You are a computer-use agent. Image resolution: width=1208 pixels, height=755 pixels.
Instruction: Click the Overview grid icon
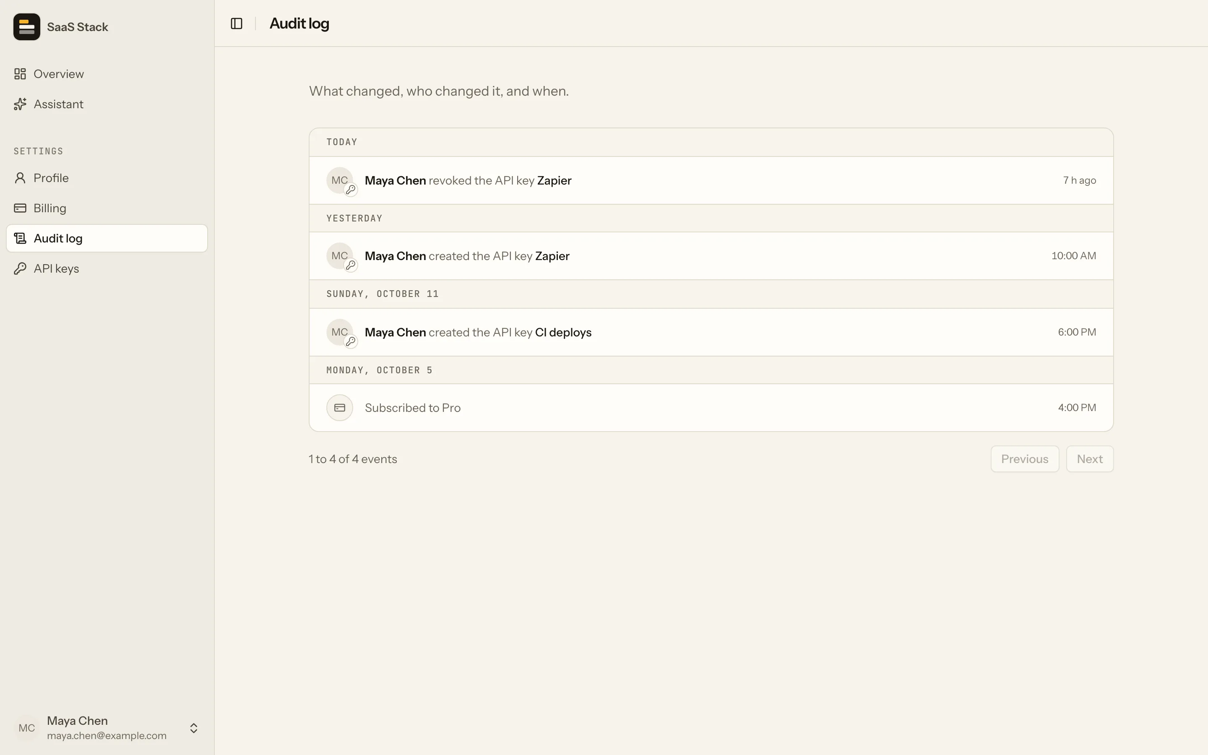point(20,74)
